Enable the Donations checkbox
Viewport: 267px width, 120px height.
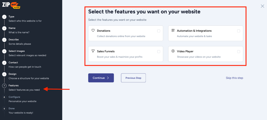[159, 31]
